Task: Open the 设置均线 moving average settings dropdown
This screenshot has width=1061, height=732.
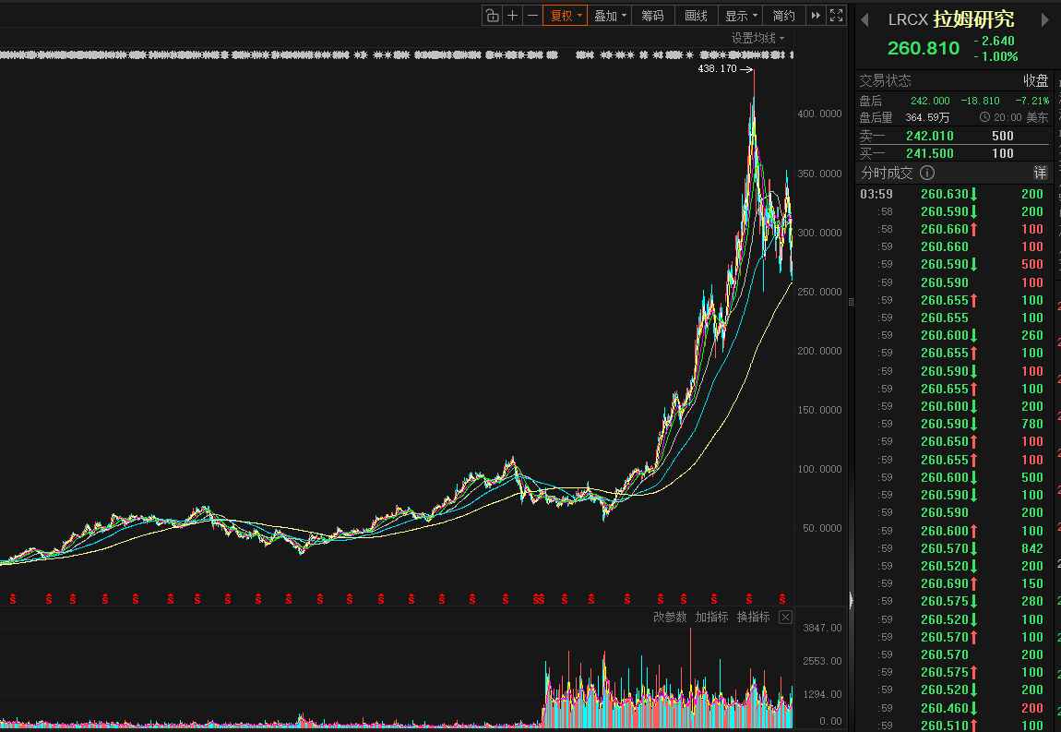Action: coord(757,39)
